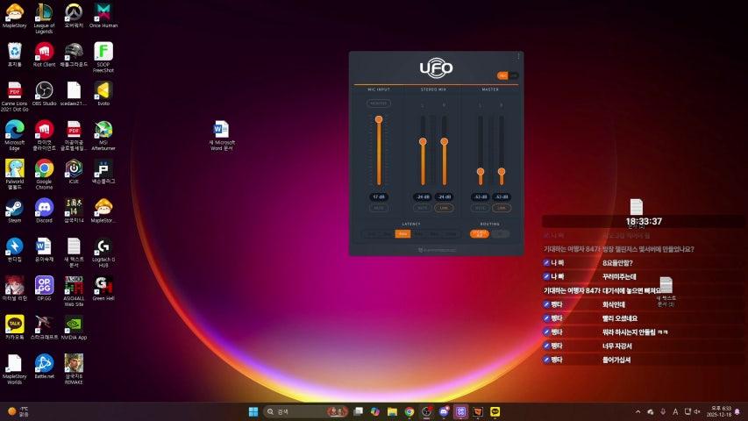
Task: Expand the system tray hidden icons chevron
Action: pos(638,411)
